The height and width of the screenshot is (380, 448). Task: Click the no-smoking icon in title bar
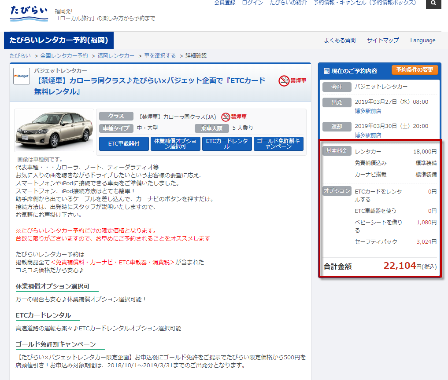pos(284,81)
